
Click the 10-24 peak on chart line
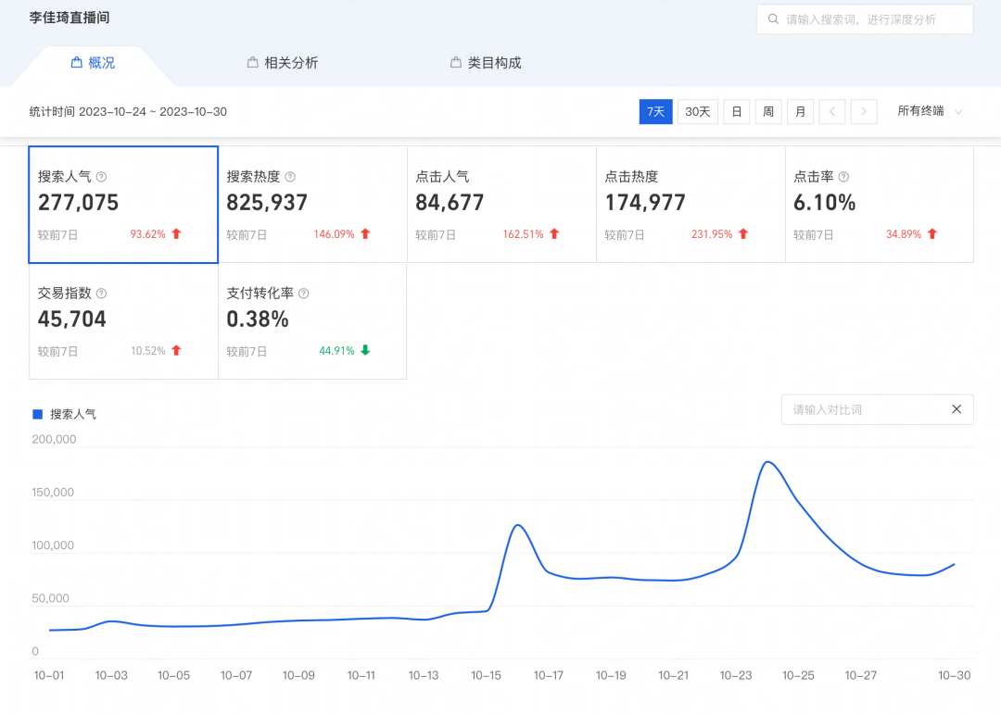click(x=768, y=462)
